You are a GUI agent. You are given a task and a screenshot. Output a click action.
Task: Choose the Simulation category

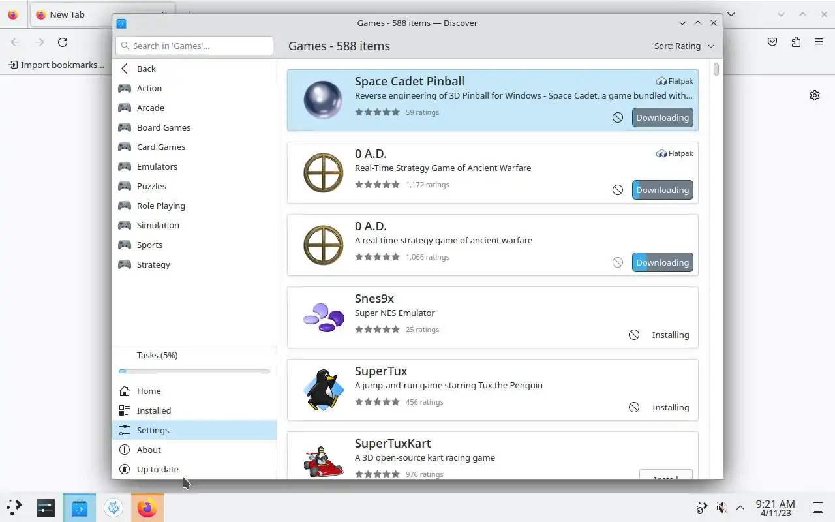tap(194, 225)
